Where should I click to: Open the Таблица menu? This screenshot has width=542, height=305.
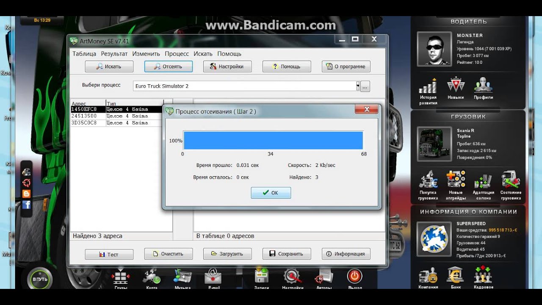click(x=84, y=54)
